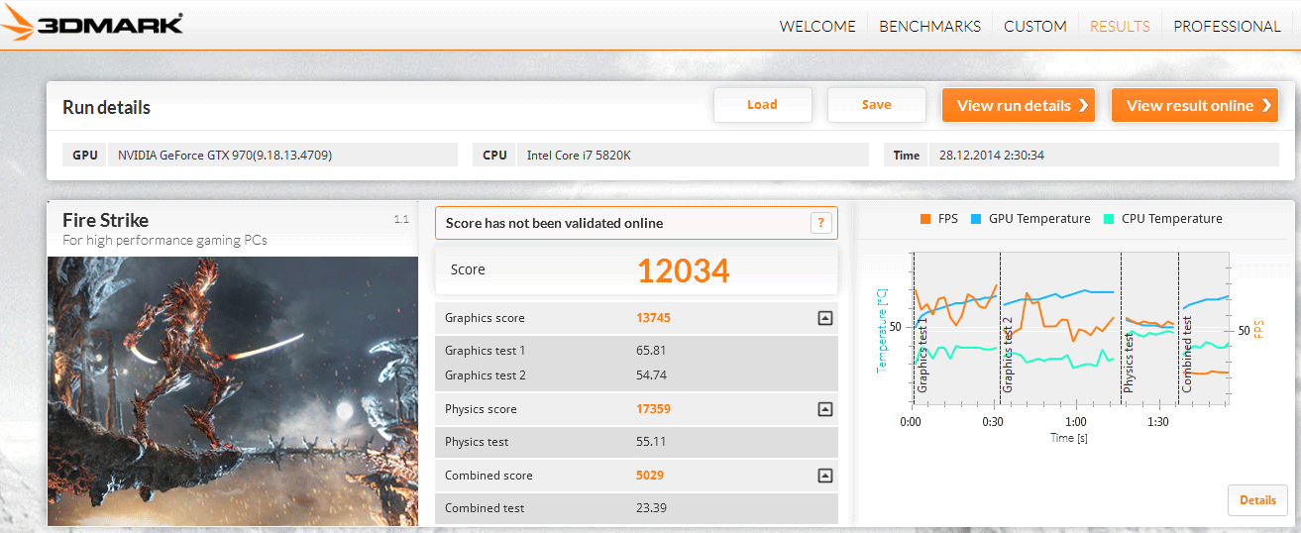
Task: Click the orange FPS legend swatch
Action: [925, 219]
